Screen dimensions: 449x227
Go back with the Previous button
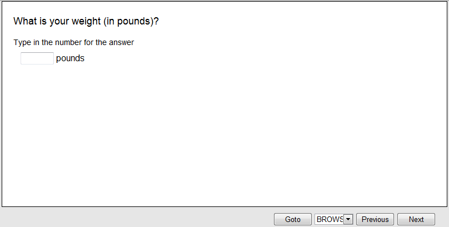[375, 219]
